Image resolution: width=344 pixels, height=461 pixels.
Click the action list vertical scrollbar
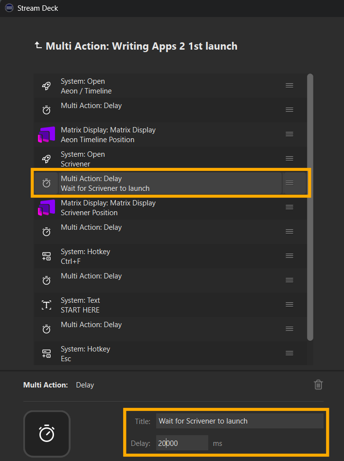point(310,207)
